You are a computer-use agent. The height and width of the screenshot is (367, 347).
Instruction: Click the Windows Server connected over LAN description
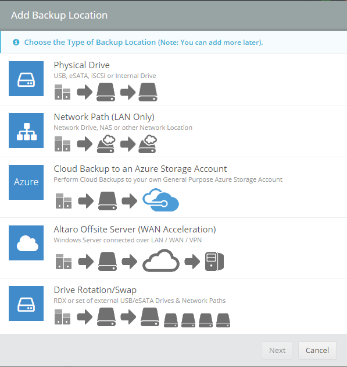(128, 240)
